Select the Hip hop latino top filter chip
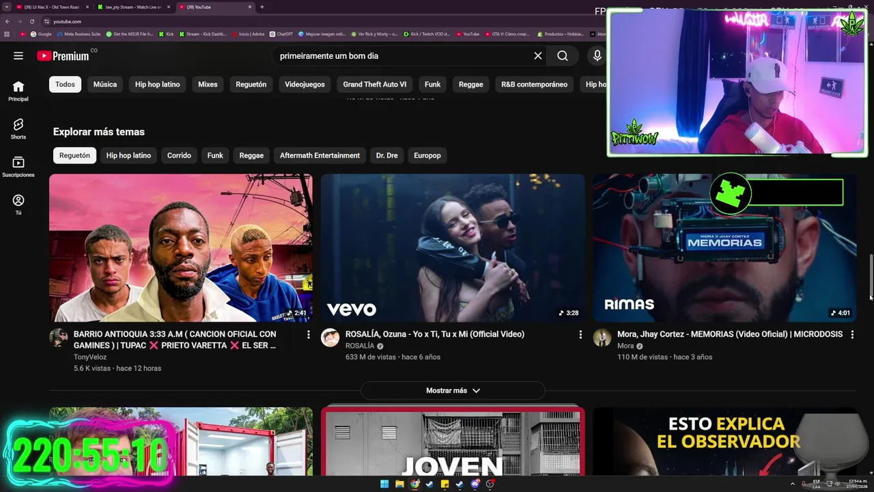 click(x=157, y=84)
